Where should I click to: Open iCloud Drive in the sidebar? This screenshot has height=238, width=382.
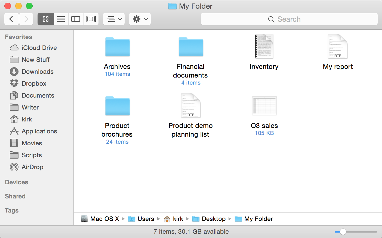[39, 48]
